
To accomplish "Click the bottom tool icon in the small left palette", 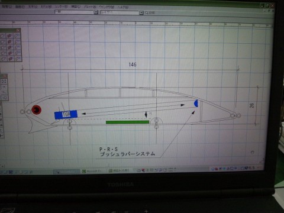I will point(4,98).
